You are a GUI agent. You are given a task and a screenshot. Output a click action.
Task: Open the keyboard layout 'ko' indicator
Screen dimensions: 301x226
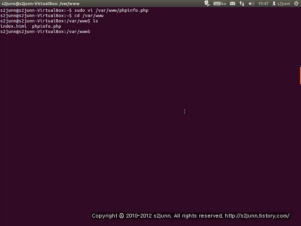[x=220, y=3]
